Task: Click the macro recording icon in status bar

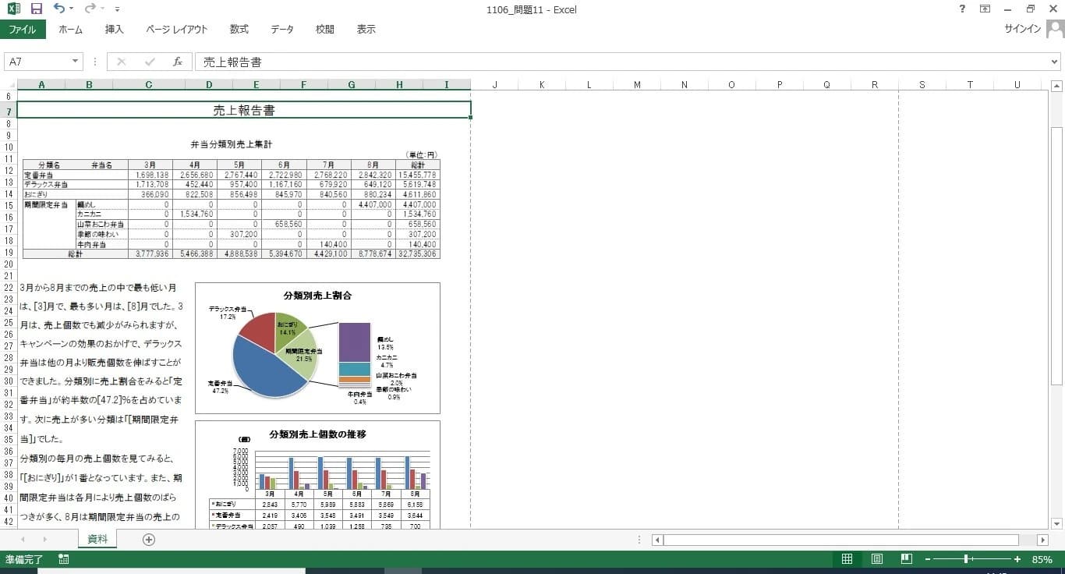Action: click(x=64, y=559)
